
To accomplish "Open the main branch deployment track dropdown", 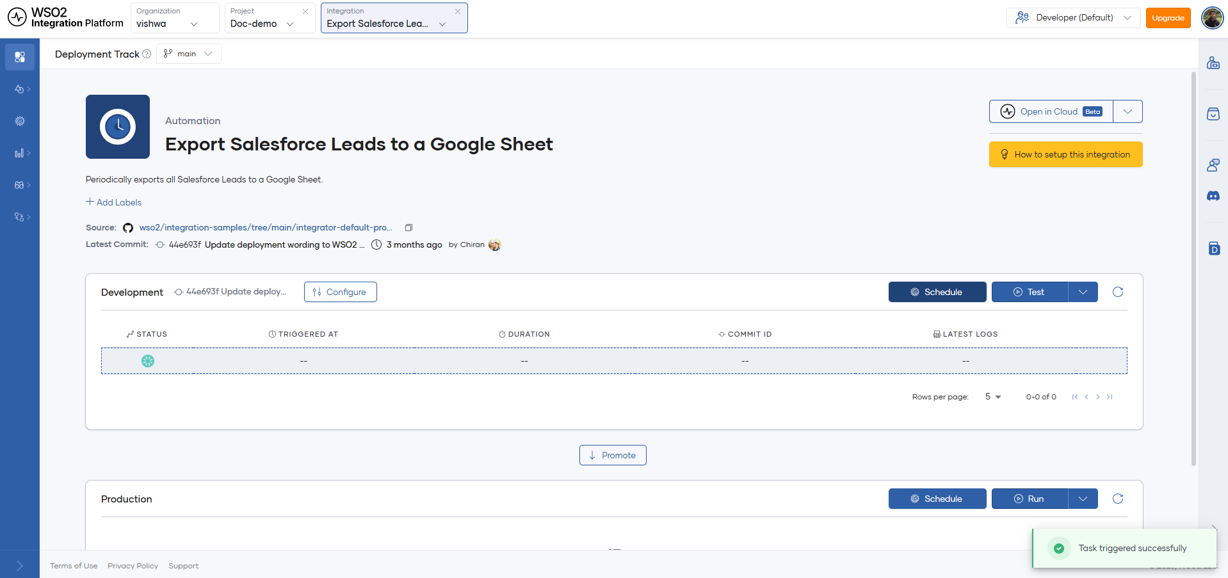I will coord(189,54).
